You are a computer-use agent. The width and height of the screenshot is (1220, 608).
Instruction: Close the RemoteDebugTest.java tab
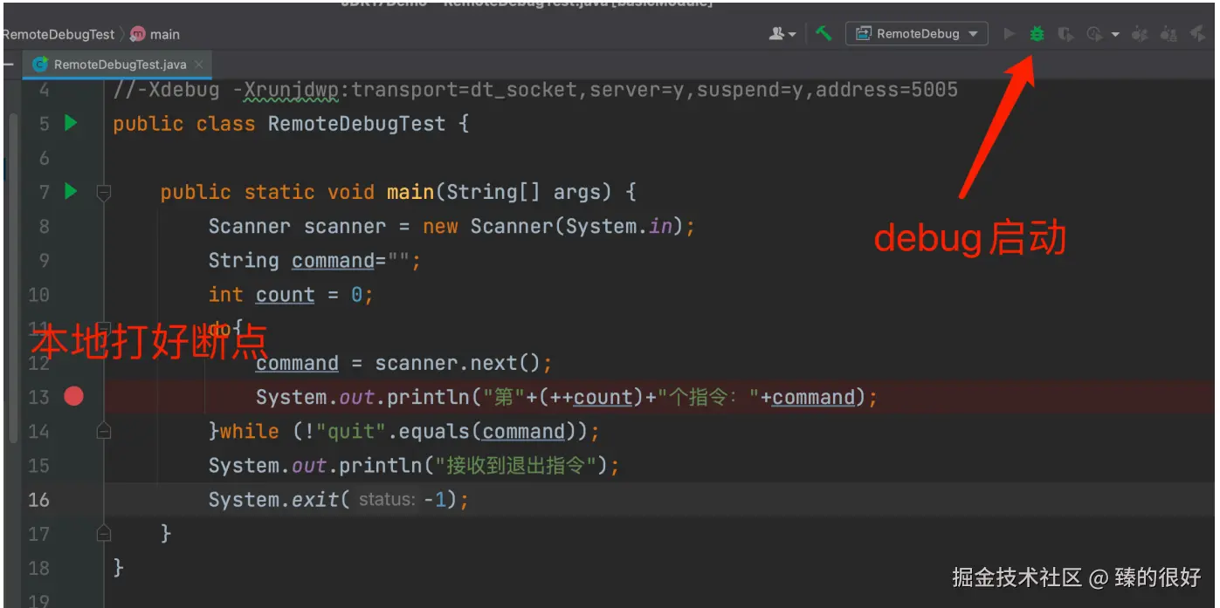(x=199, y=65)
